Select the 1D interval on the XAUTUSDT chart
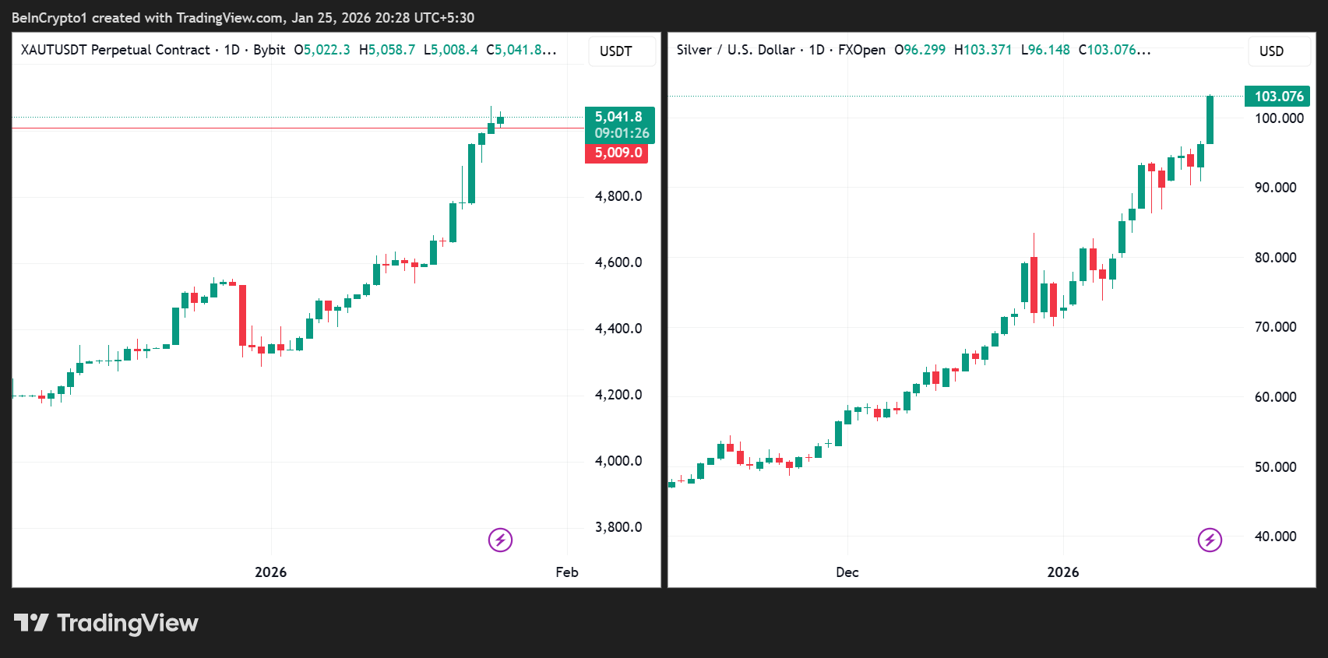The width and height of the screenshot is (1328, 658). [231, 50]
